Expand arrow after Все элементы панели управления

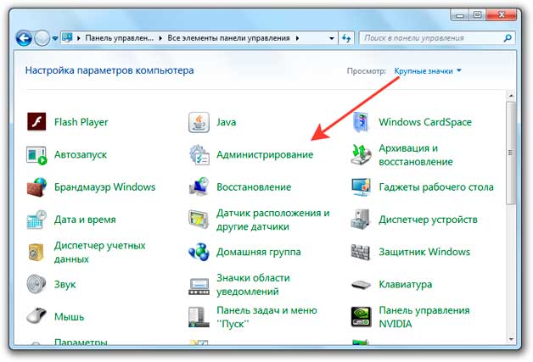coord(297,38)
